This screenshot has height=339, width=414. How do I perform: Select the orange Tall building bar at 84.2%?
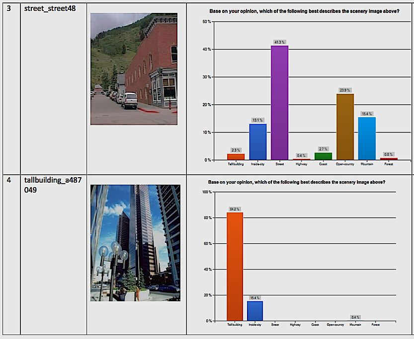click(235, 267)
